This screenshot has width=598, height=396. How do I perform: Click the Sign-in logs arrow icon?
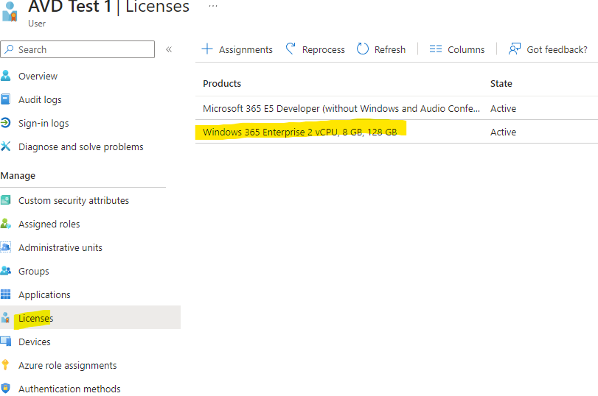click(x=6, y=123)
